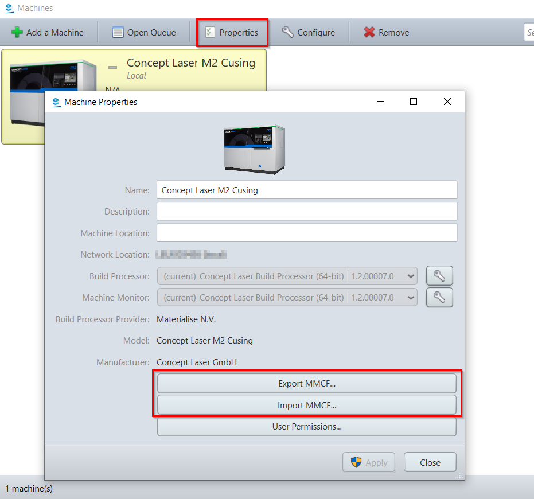Open the User Permissions dialog
Viewport: 534px width, 499px height.
306,426
